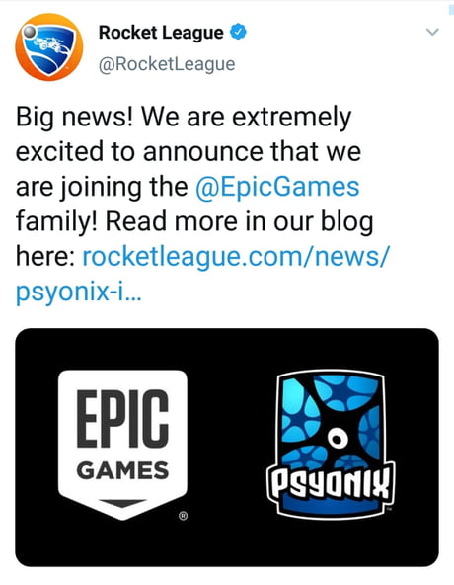Select the PSYONIX wordmark banner

pos(331,484)
